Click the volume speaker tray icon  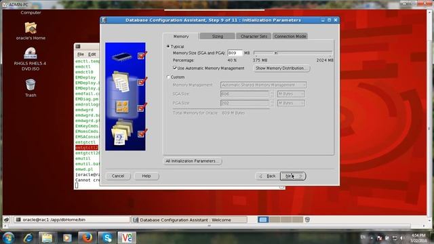click(x=402, y=238)
